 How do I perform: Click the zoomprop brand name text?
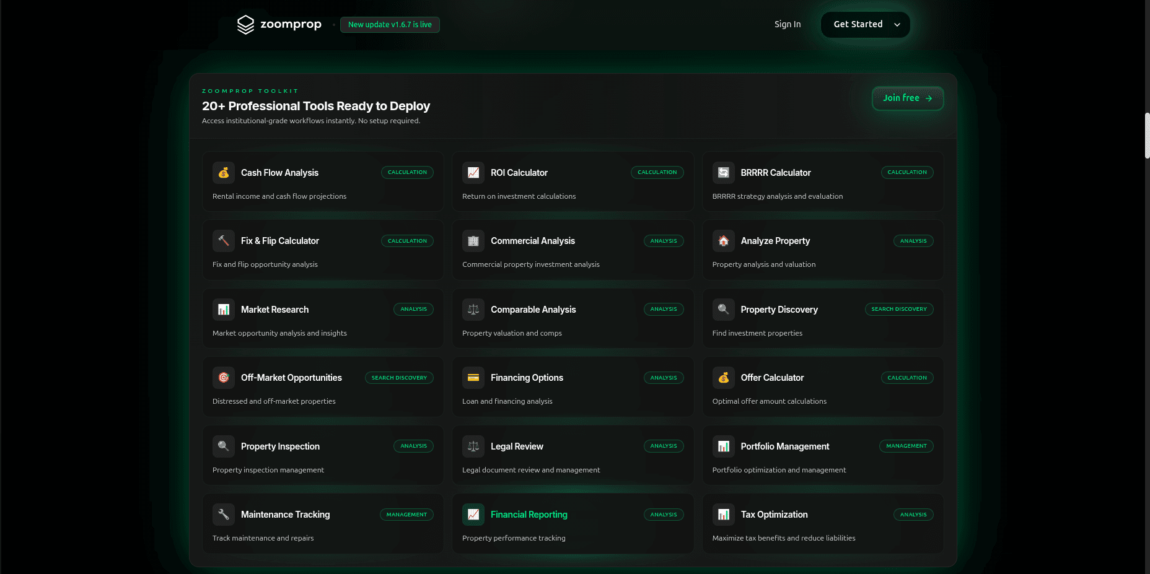point(291,24)
